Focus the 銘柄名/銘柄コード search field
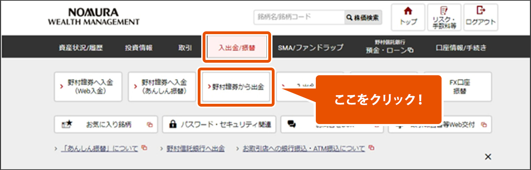This screenshot has width=531, height=170. [x=299, y=17]
